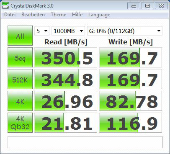
Task: Run the 4K random test
Action: click(x=20, y=101)
